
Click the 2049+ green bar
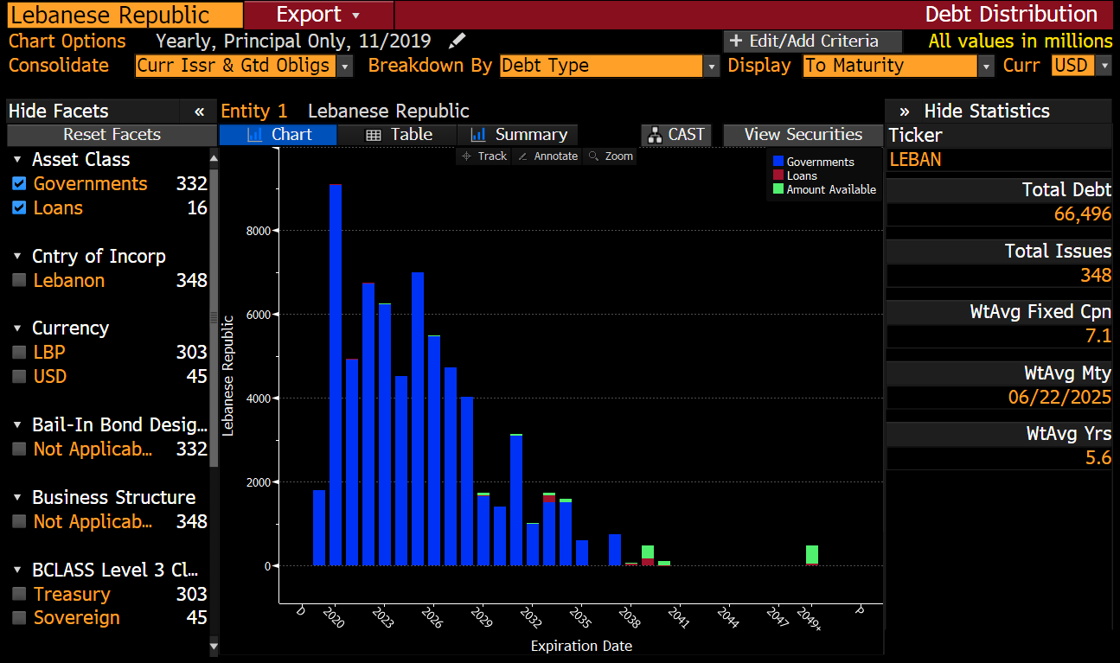[812, 554]
